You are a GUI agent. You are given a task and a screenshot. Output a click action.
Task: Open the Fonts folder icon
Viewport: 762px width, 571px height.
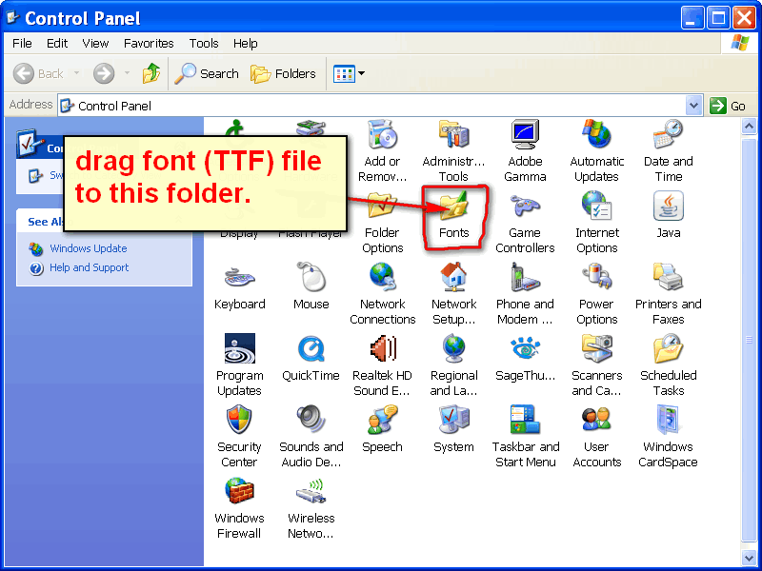[x=454, y=205]
